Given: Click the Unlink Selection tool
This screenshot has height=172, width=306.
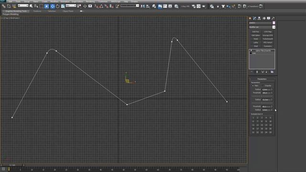Looking at the screenshot, I should point(9,6).
